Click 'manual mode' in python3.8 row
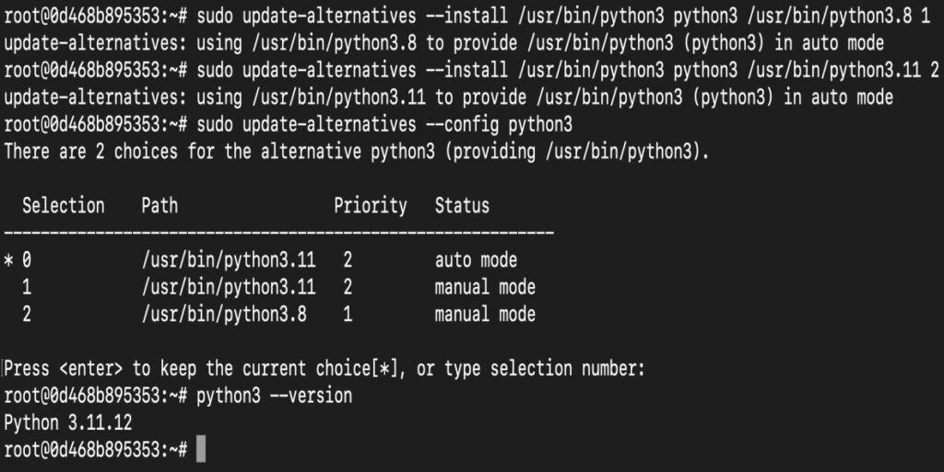The image size is (944, 472). 485,314
